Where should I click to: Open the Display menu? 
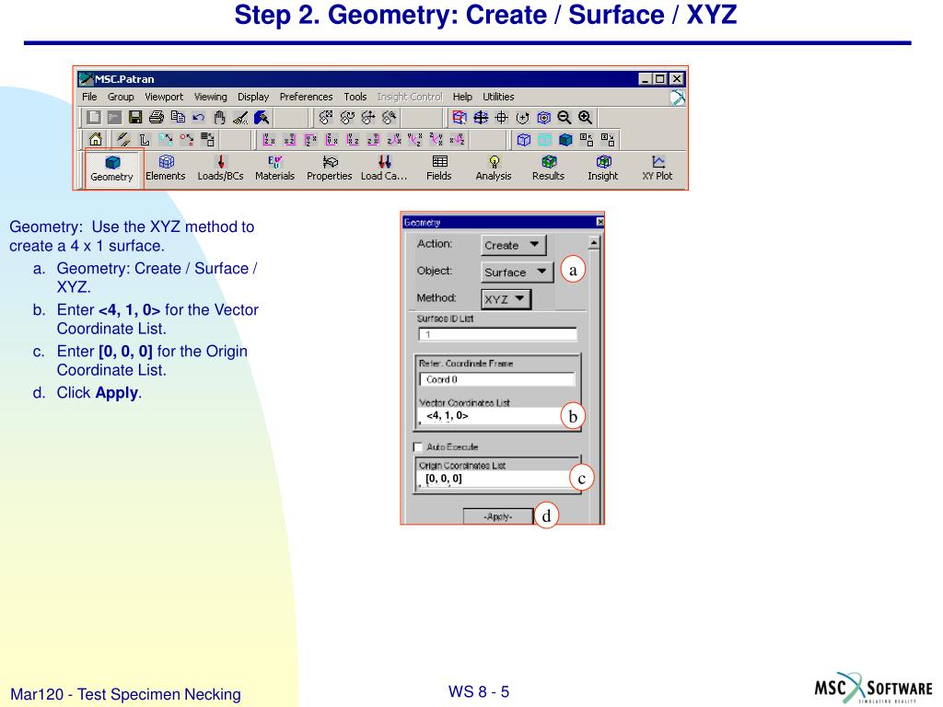[253, 97]
